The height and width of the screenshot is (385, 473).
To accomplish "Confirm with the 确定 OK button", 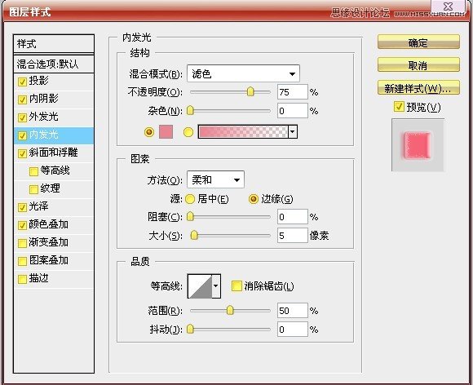I will (418, 42).
